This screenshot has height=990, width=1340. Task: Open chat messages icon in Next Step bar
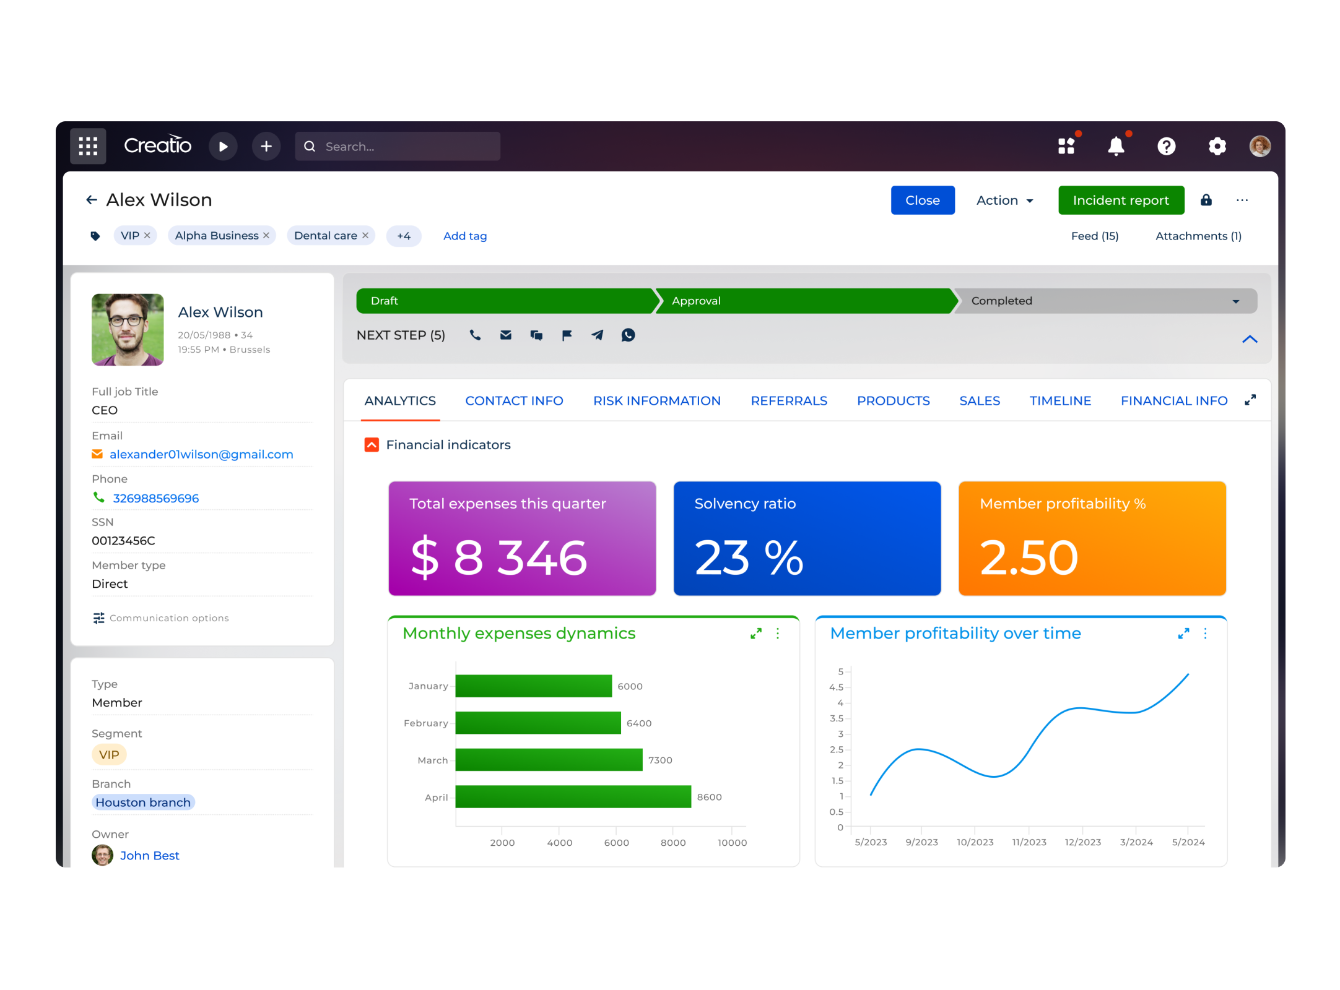(x=536, y=335)
